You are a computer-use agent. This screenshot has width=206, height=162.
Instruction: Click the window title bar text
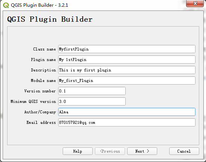[x=39, y=5]
